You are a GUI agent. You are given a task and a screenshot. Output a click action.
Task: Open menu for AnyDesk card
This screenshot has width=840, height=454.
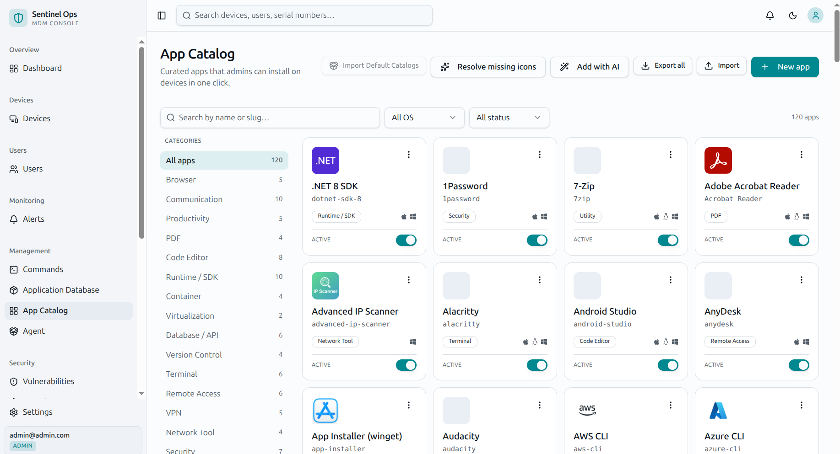point(802,280)
